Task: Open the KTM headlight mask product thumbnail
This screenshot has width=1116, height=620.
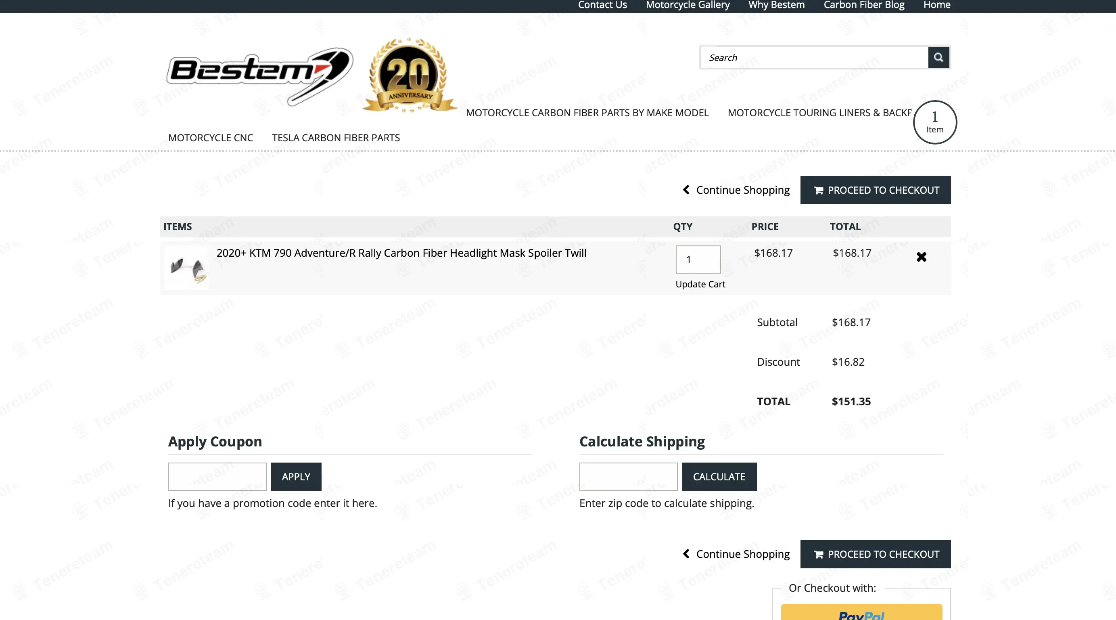Action: point(187,269)
